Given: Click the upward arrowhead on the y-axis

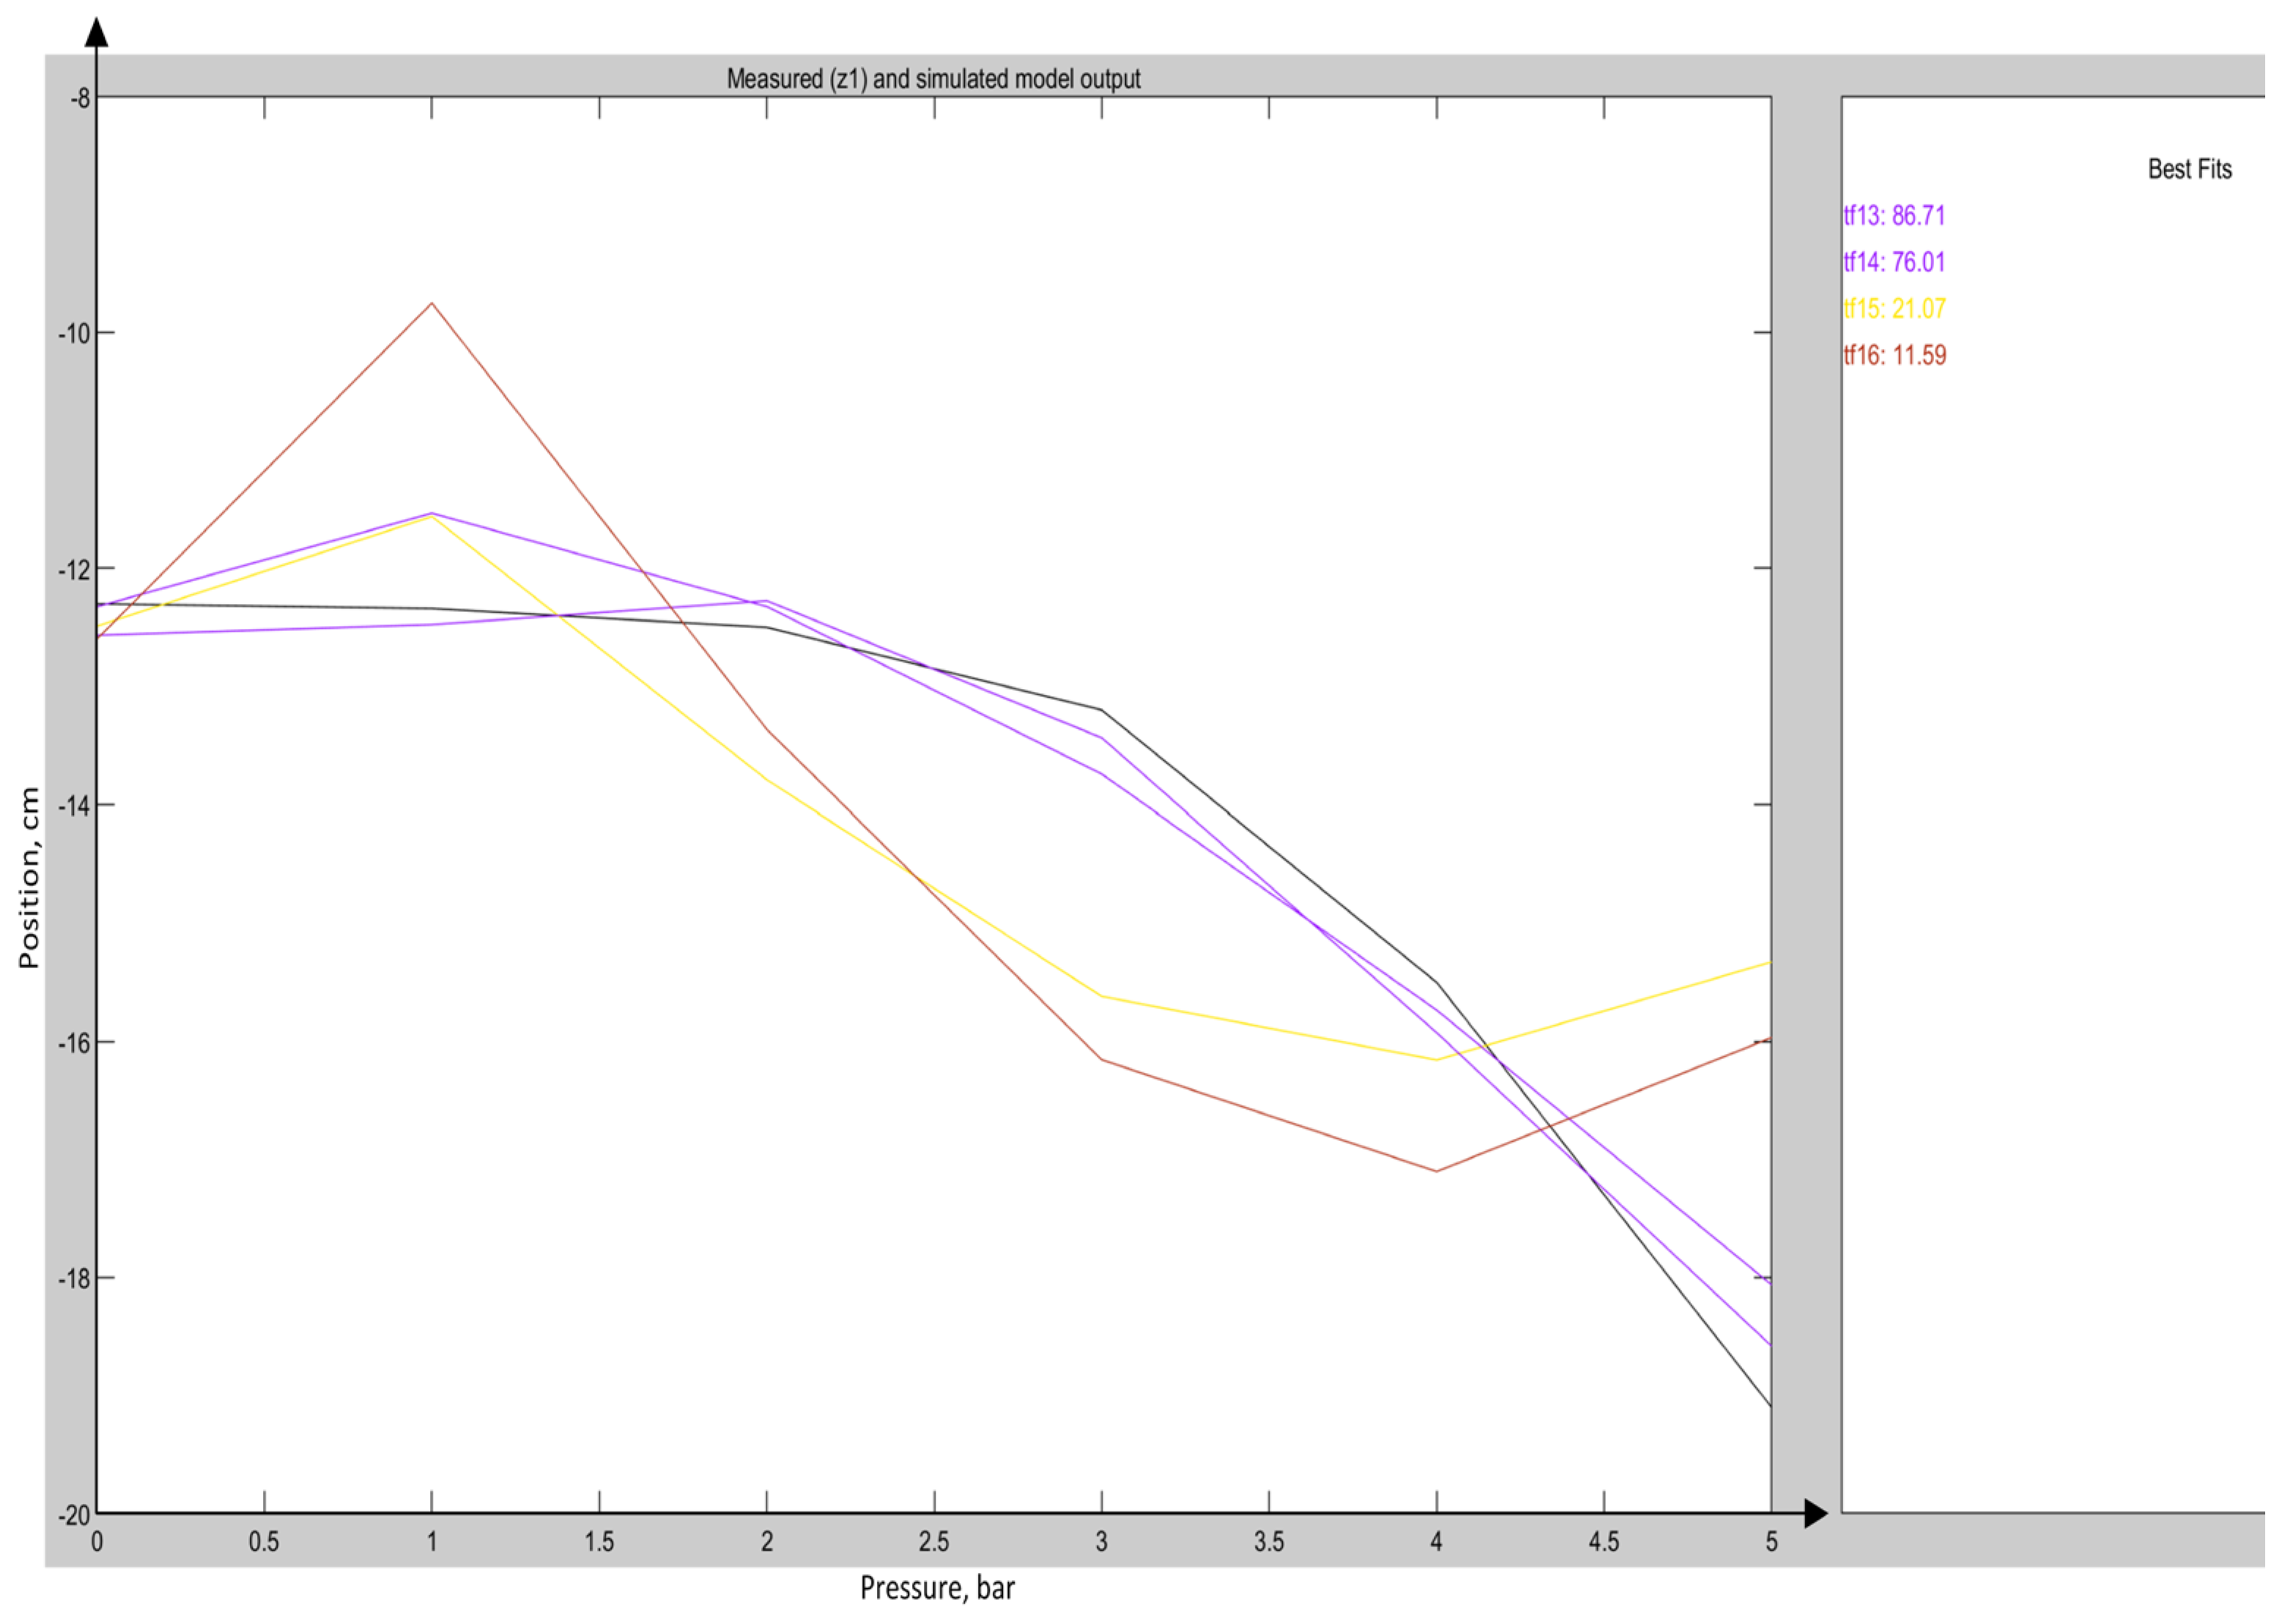Looking at the screenshot, I should 96,33.
